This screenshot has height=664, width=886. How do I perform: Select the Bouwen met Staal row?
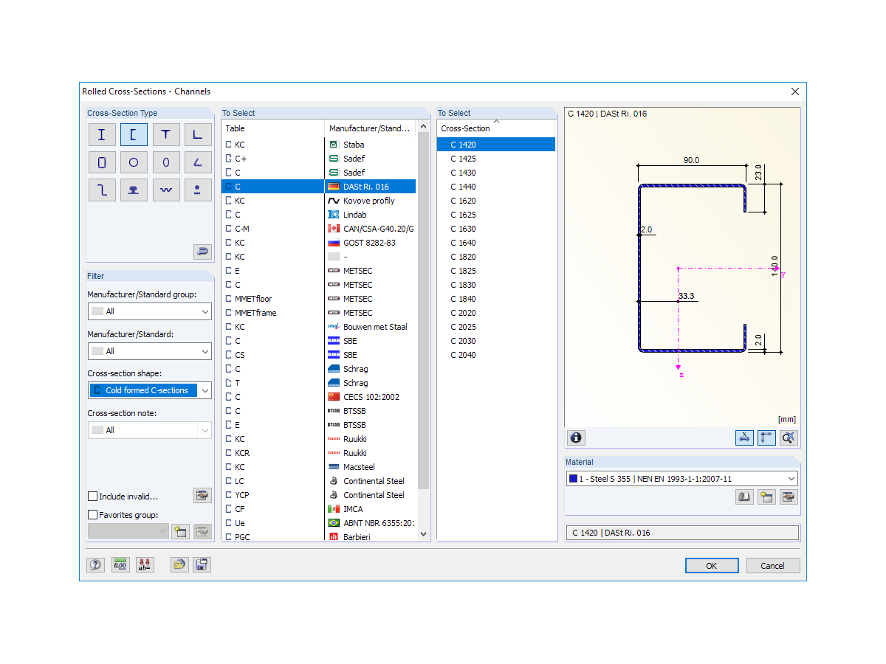[319, 327]
